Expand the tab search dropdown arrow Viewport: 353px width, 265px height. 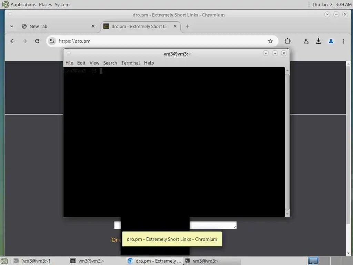tap(12, 26)
